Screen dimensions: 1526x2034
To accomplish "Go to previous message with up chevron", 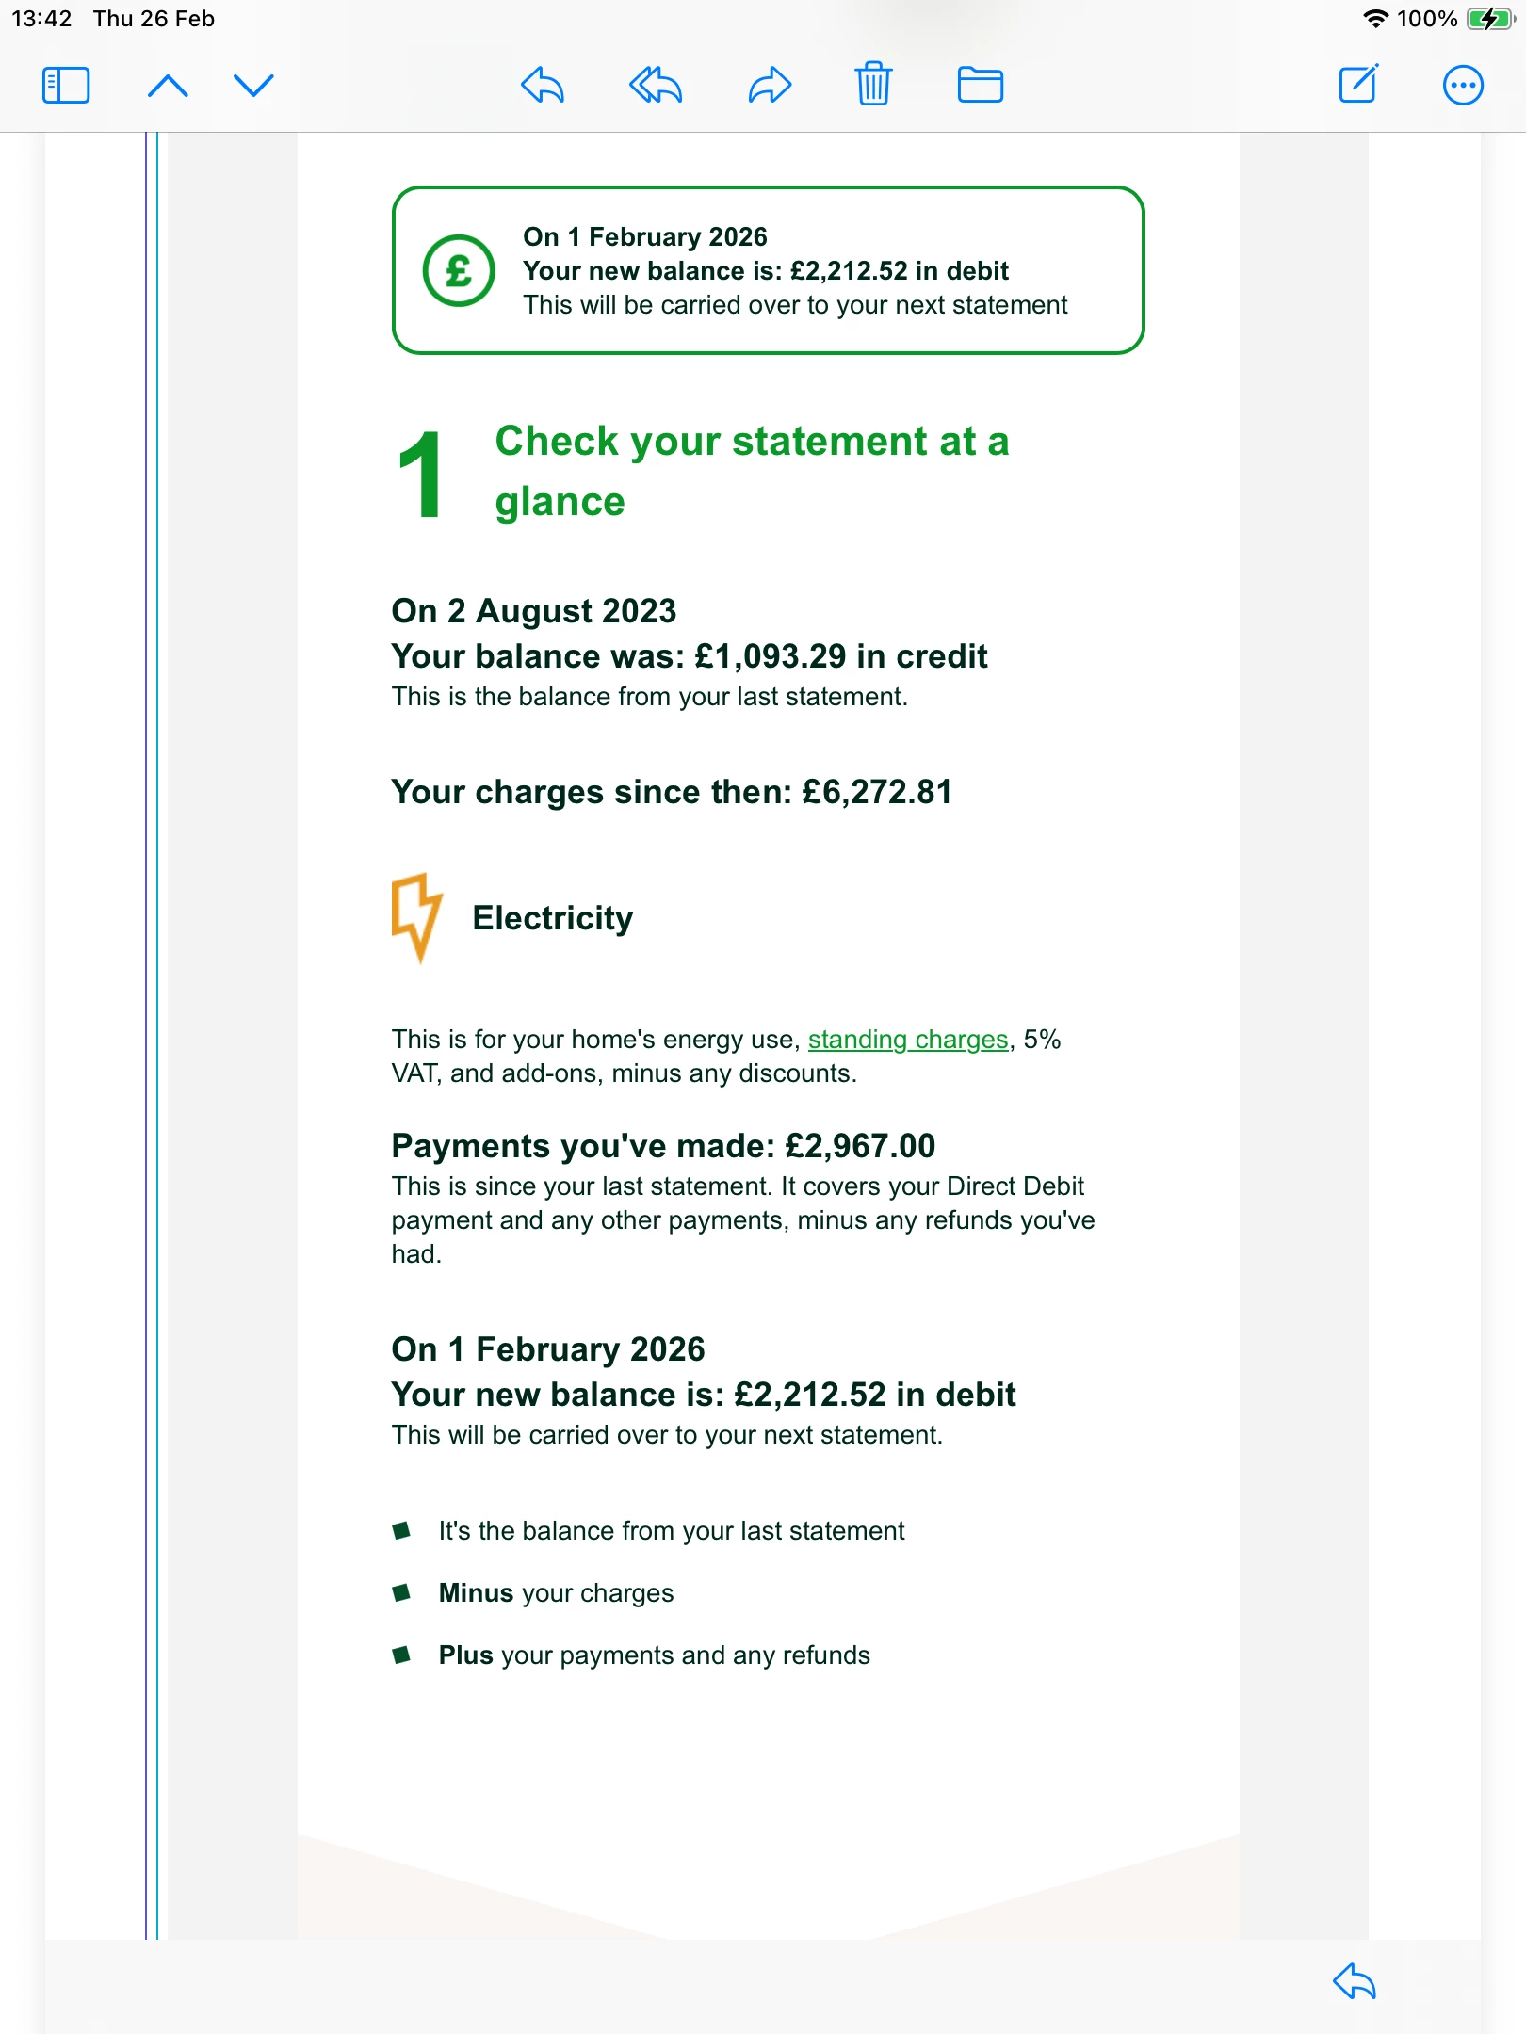I will (168, 86).
